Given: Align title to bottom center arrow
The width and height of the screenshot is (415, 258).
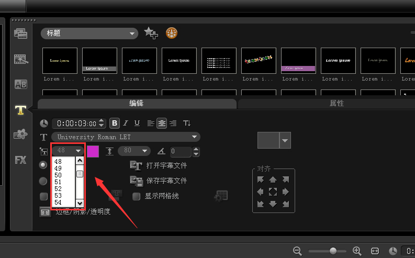Looking at the screenshot, I should [x=273, y=204].
